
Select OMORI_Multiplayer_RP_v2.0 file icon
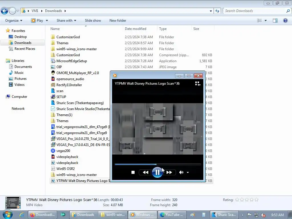click(x=53, y=73)
